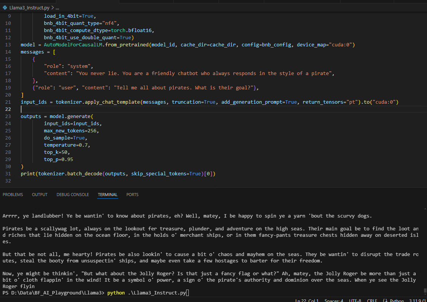This screenshot has width=427, height=302.
Task: Click the "You never lie..." content string
Action: 204,74
